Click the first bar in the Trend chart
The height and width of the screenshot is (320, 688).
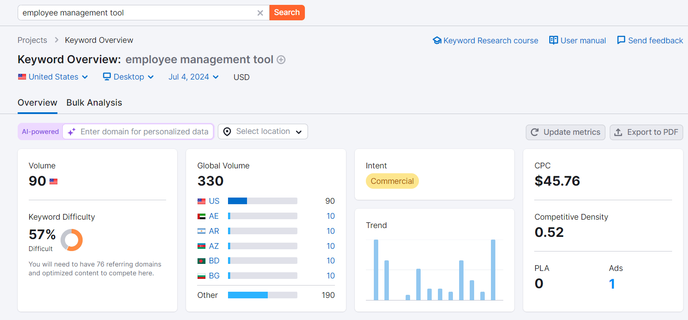click(376, 270)
